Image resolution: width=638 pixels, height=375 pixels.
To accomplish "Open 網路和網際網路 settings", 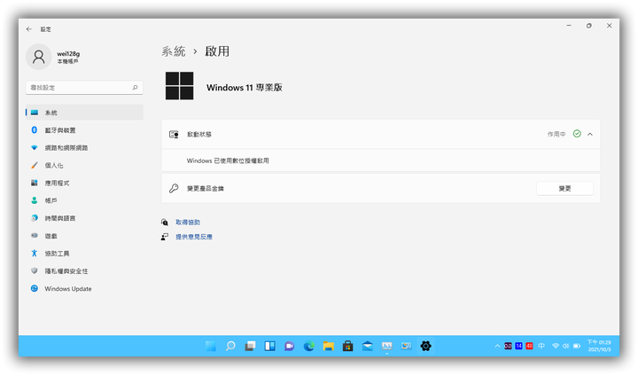I will pyautogui.click(x=84, y=147).
